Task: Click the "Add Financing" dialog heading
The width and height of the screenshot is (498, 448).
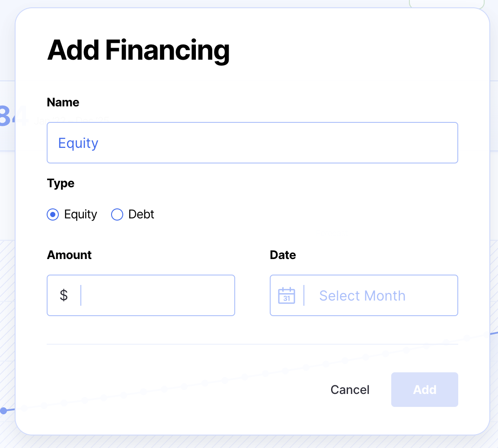Action: click(x=138, y=50)
